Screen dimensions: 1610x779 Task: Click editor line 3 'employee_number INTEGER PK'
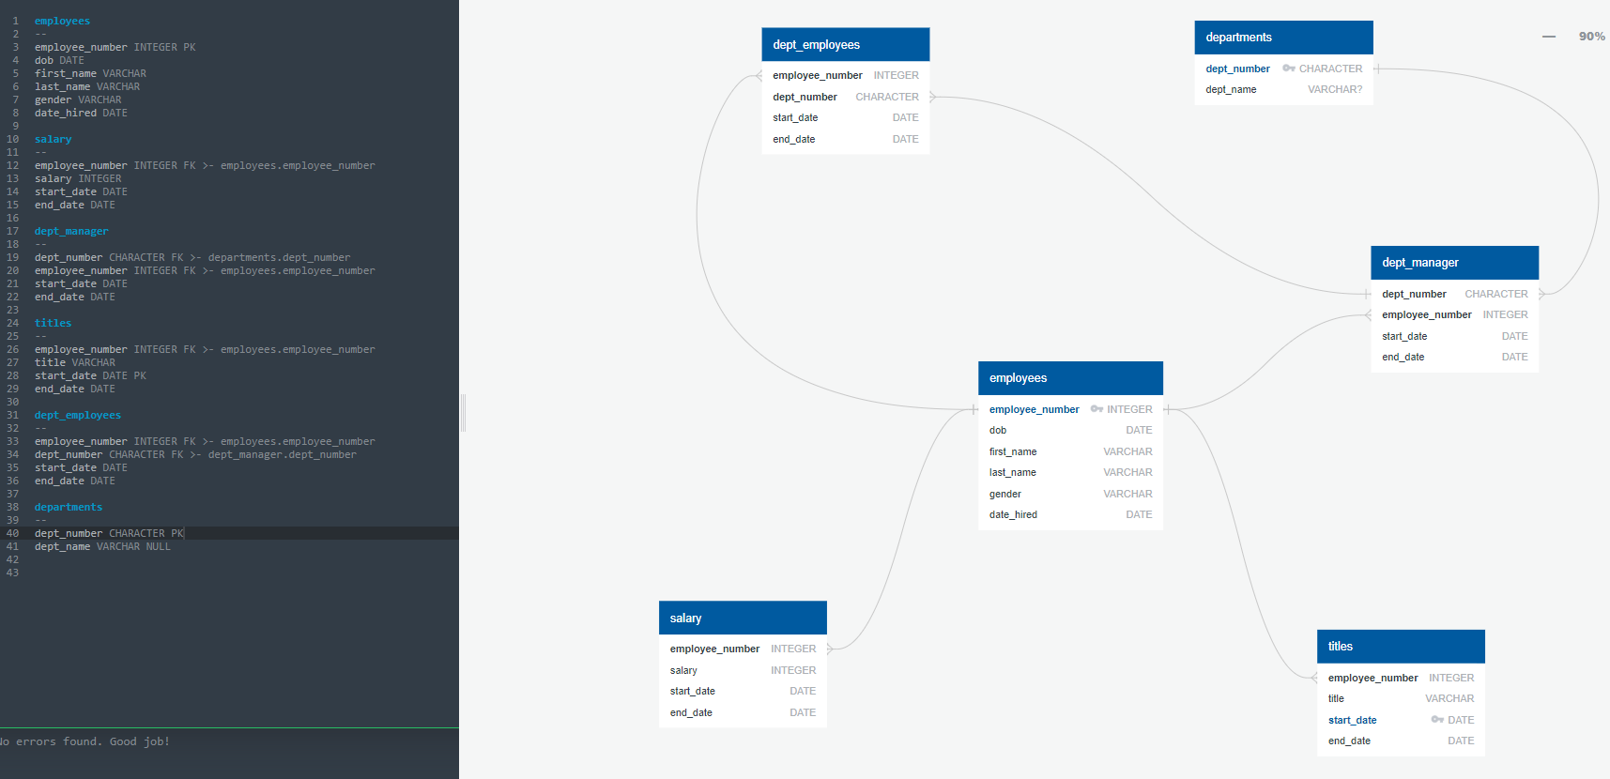pos(115,47)
